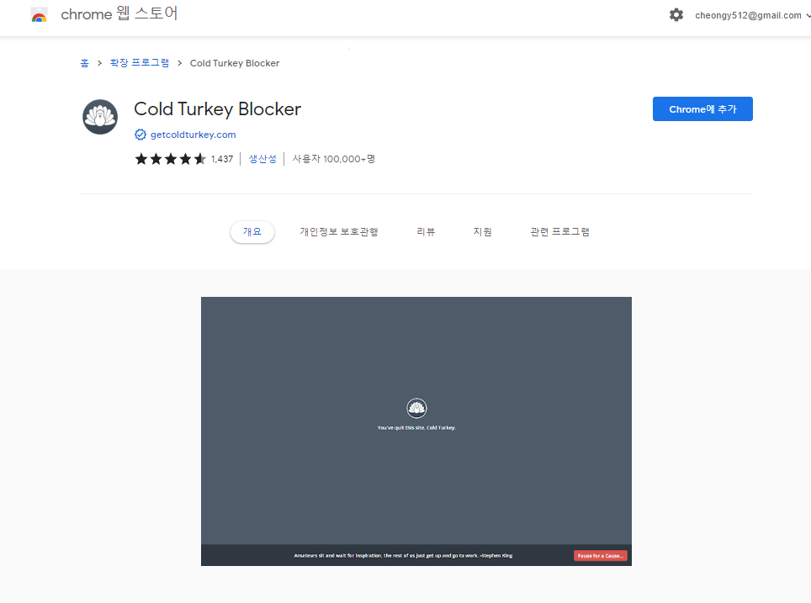Click the extension preview screenshot
811x603 pixels.
coord(416,431)
